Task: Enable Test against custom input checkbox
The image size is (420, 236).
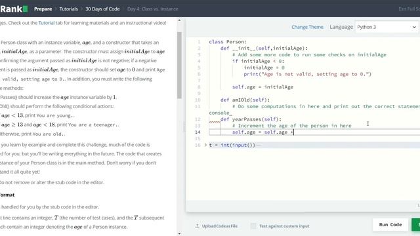Action: pyautogui.click(x=253, y=226)
